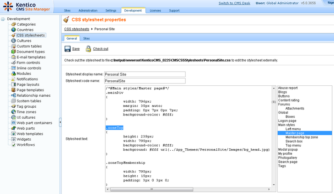Click the Time zones icon
The image size is (334, 194).
pyautogui.click(x=13, y=112)
